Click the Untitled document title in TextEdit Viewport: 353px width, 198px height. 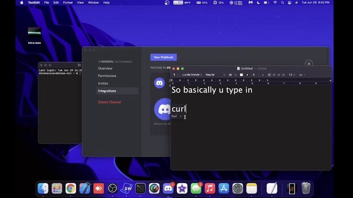point(247,68)
